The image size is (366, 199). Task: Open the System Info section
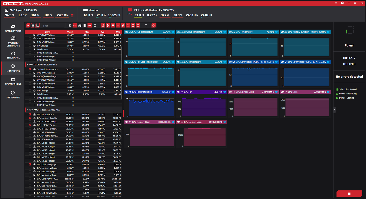click(x=13, y=95)
